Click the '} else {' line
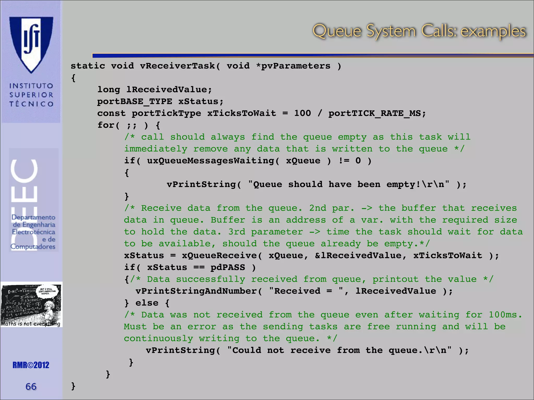Screen dimensions: 534x400 pos(147,303)
